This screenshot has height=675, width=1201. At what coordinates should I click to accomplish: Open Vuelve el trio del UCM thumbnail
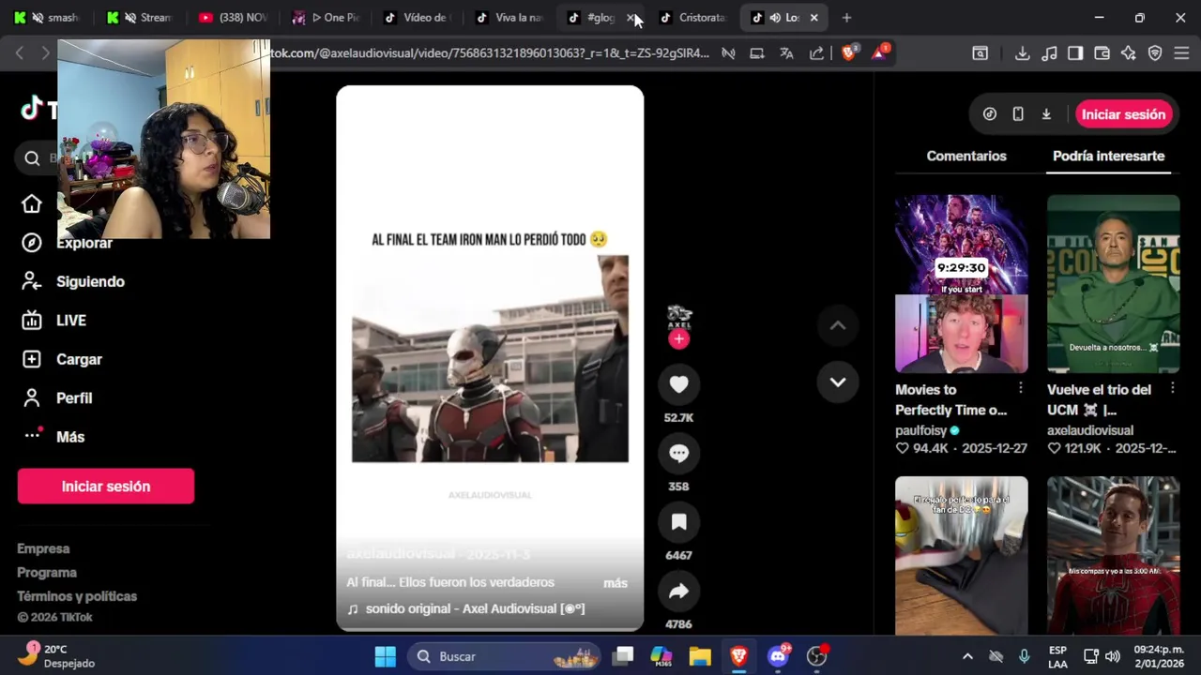pos(1113,284)
